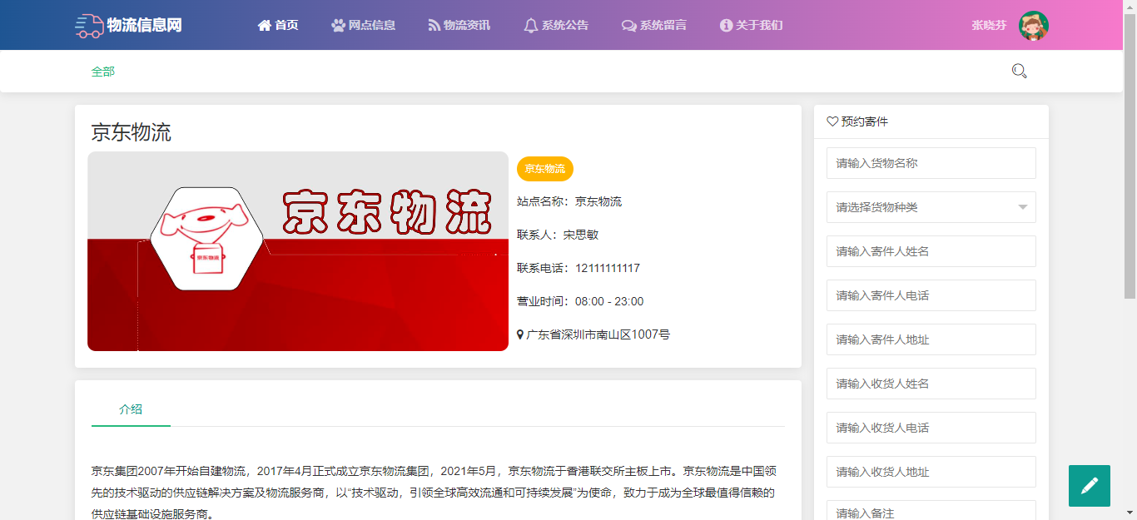Viewport: 1137px width, 520px height.
Task: Click the business hours 08:00 - 23:00
Action: [609, 301]
